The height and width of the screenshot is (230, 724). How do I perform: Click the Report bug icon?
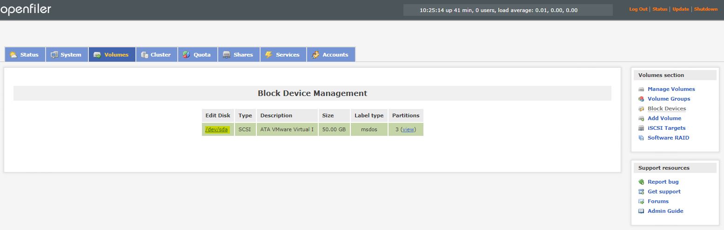(x=641, y=182)
